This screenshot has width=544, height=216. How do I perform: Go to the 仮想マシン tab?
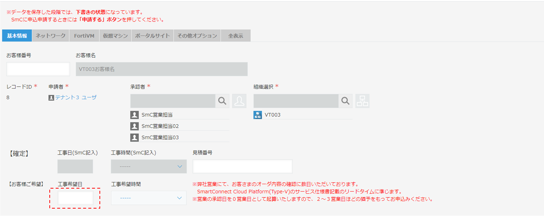(115, 36)
